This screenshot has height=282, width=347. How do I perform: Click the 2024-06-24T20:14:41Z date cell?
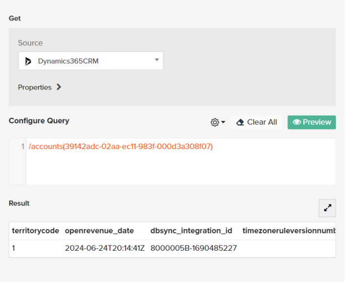[x=105, y=248]
